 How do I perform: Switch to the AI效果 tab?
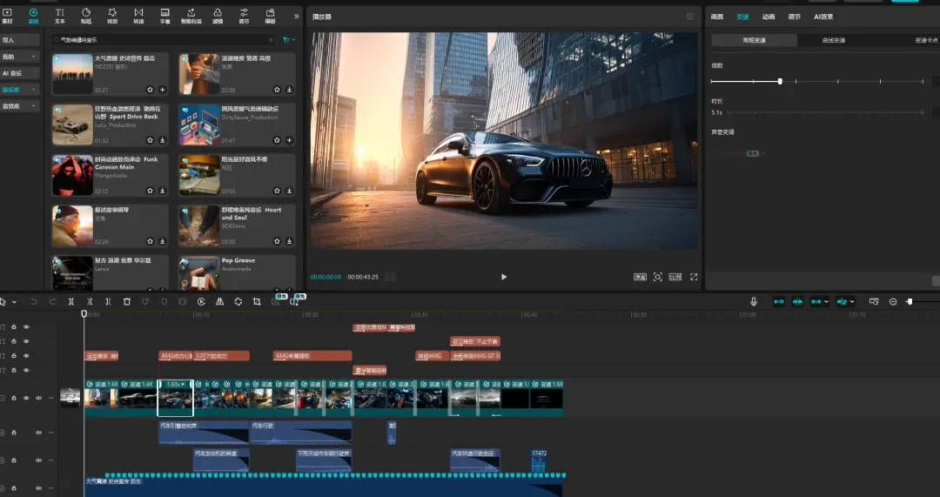pos(823,17)
